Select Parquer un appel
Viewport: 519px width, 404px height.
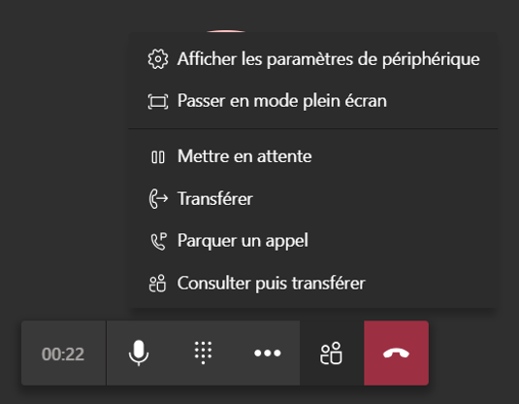313,241
